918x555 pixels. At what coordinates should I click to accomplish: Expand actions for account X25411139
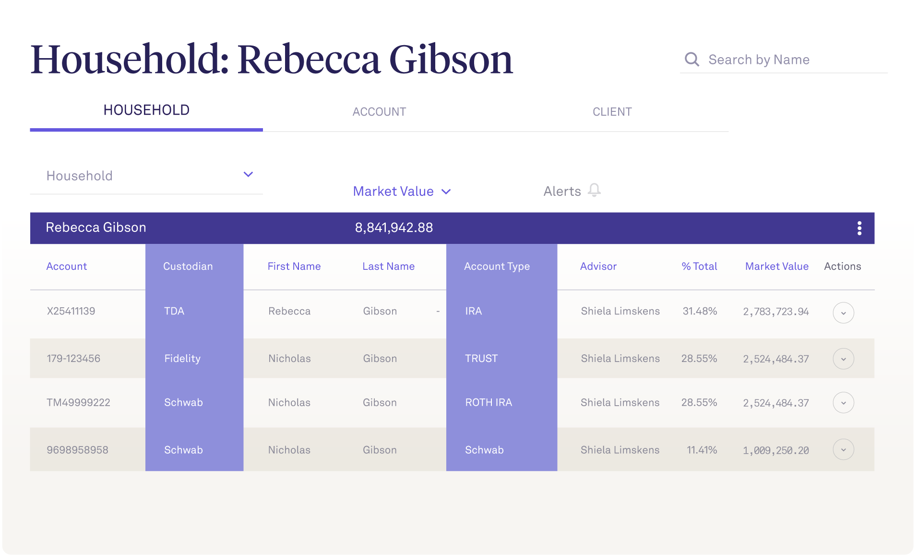[x=843, y=313]
